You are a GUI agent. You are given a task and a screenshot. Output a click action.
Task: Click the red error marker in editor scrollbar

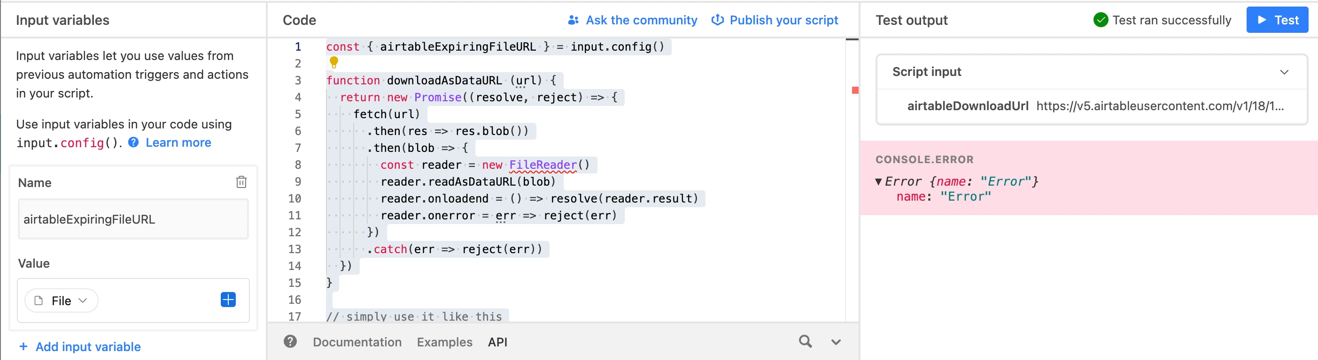tap(855, 90)
